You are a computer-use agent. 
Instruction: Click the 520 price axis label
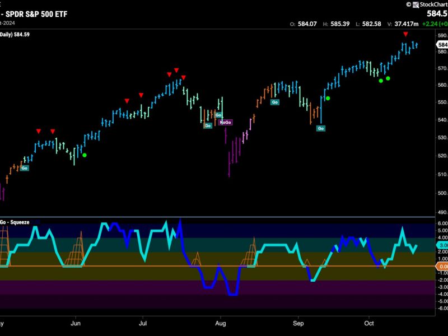[x=442, y=156]
